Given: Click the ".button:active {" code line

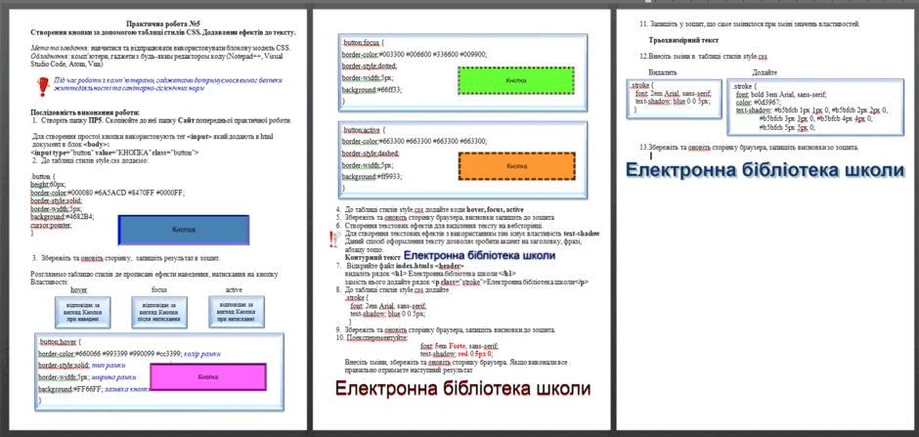Looking at the screenshot, I should click(x=364, y=129).
